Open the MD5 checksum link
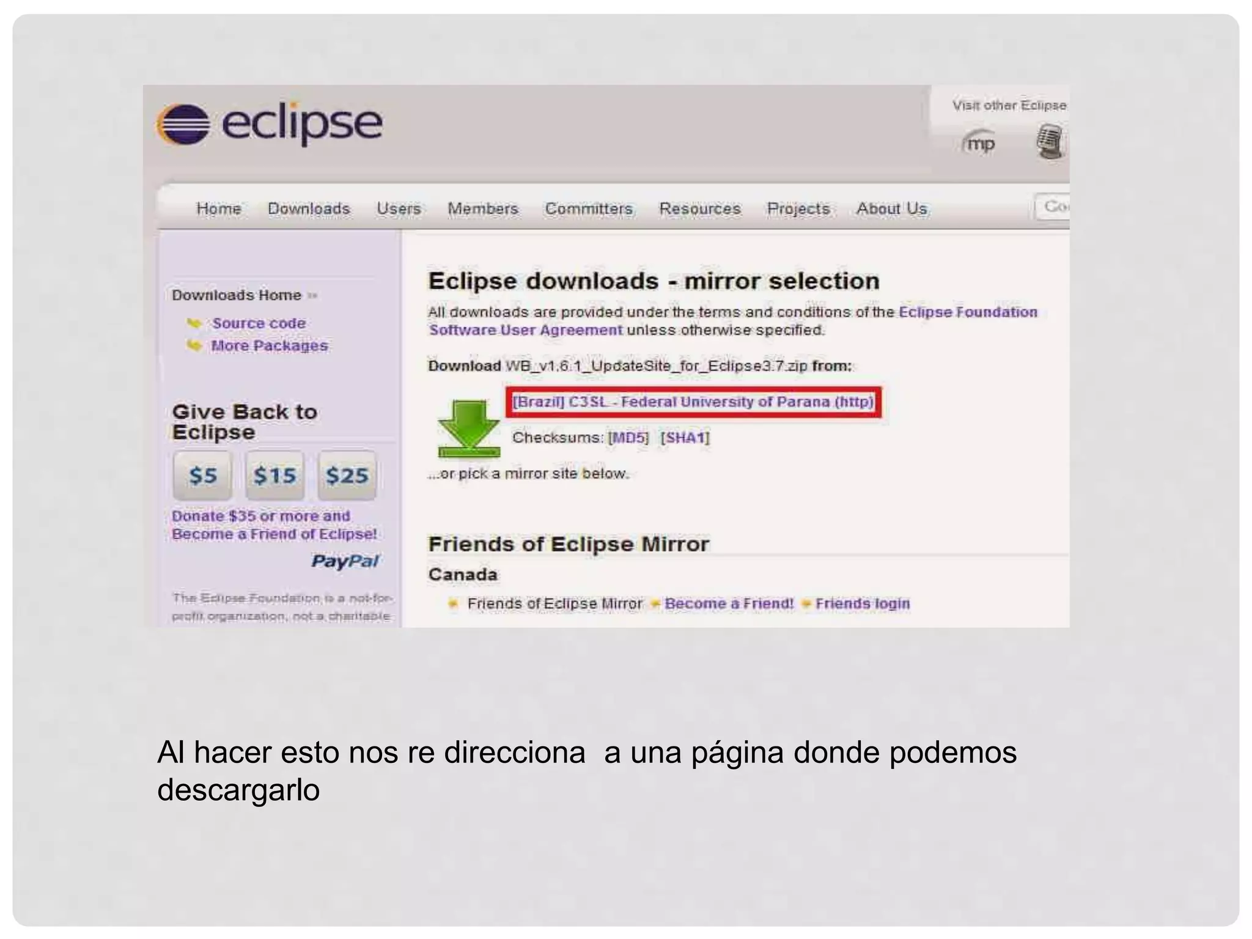1252x939 pixels. (x=628, y=438)
